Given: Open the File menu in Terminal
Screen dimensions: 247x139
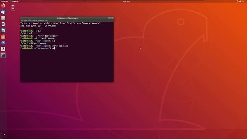Looking at the screenshot, I should (22, 20).
